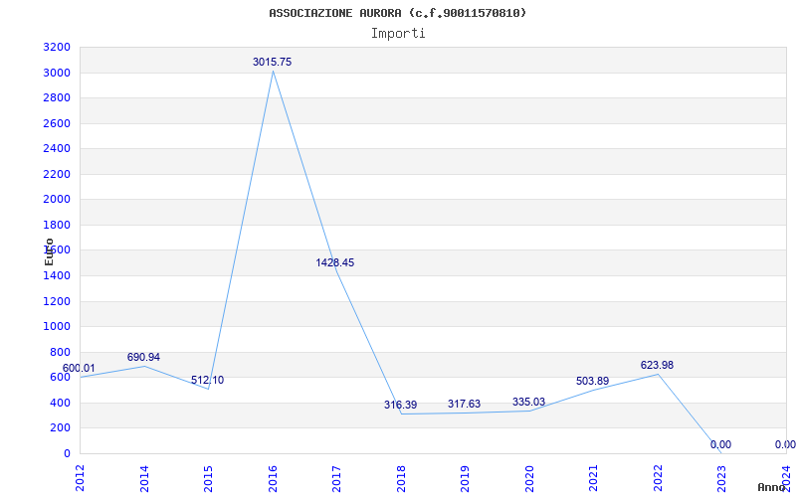
Task: Click the 400 y-axis tick label
Action: 61,403
